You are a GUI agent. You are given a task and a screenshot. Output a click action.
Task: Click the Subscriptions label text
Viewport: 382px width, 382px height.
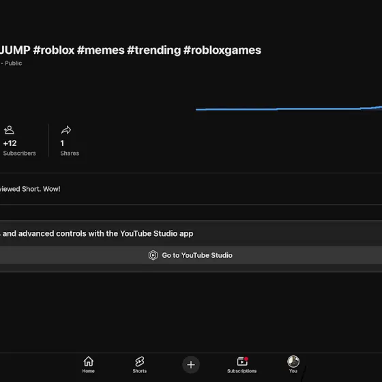tap(242, 371)
